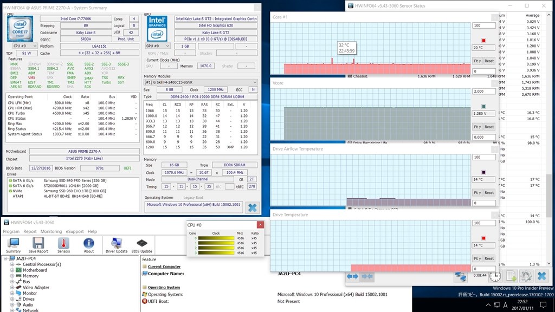The width and height of the screenshot is (555, 312).
Task: Open the eSupport menu
Action: (x=75, y=231)
